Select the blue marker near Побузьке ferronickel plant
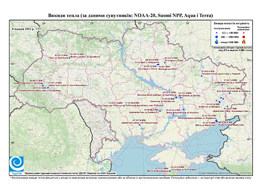 (x=124, y=106)
